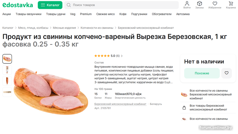Click the edostavka logo
Viewport: 238px width, 134px height.
[18, 5]
